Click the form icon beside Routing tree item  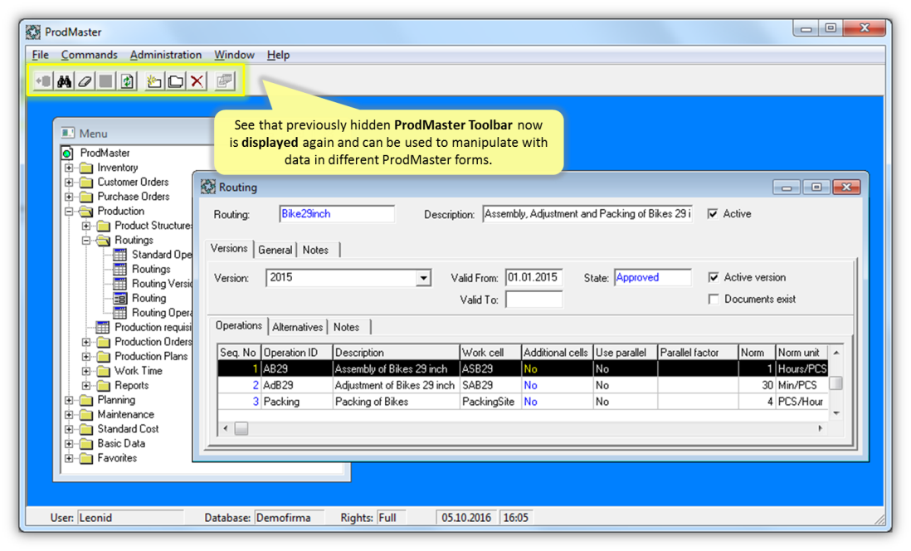point(119,298)
